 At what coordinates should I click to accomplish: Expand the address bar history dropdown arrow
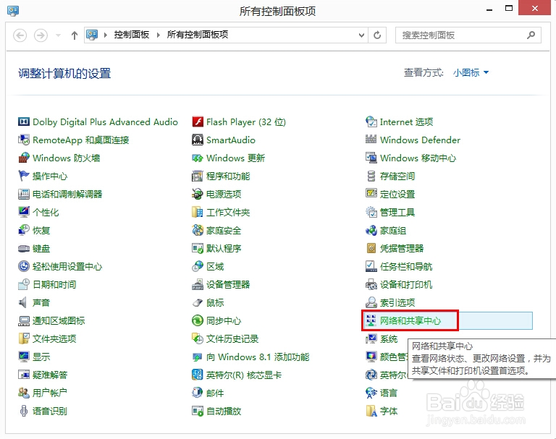click(x=361, y=35)
